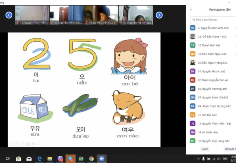Open Microsoft Store from taskbar
236x163 pixels.
[x=18, y=159]
